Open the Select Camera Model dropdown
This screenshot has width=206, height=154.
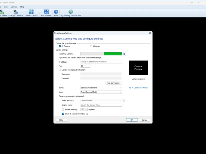[101, 92]
